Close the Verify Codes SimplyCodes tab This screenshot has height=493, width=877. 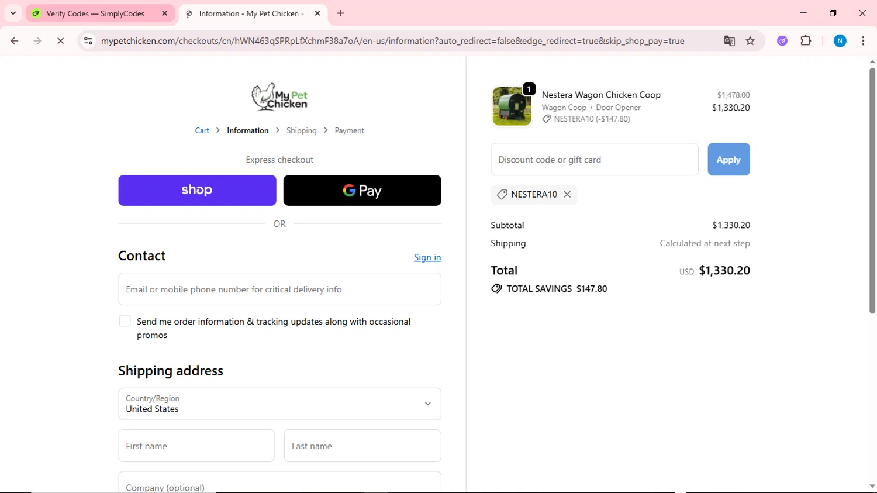164,13
